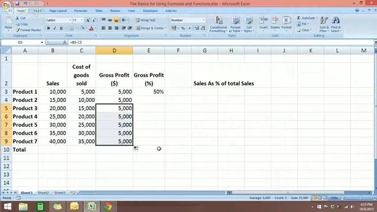
Task: Click the red Font Color button
Action: click(91, 28)
